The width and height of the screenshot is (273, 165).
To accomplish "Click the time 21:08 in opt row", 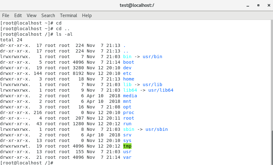I will pos(113,107).
